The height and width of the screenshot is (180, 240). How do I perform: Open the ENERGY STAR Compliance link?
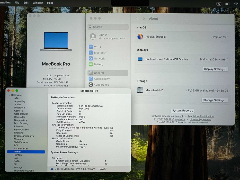coord(170,119)
